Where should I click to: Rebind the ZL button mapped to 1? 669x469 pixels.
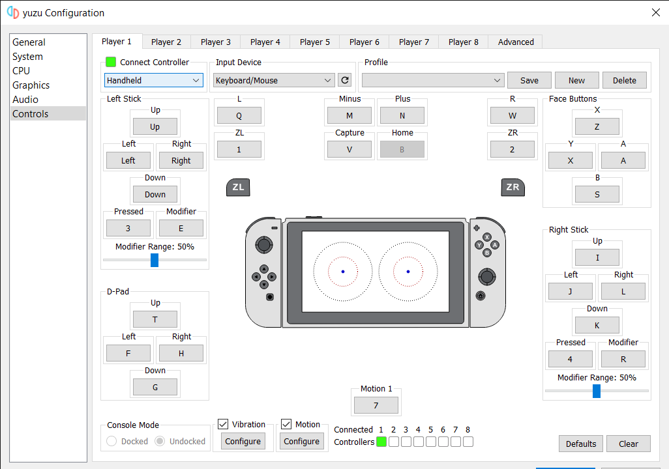[x=239, y=149]
